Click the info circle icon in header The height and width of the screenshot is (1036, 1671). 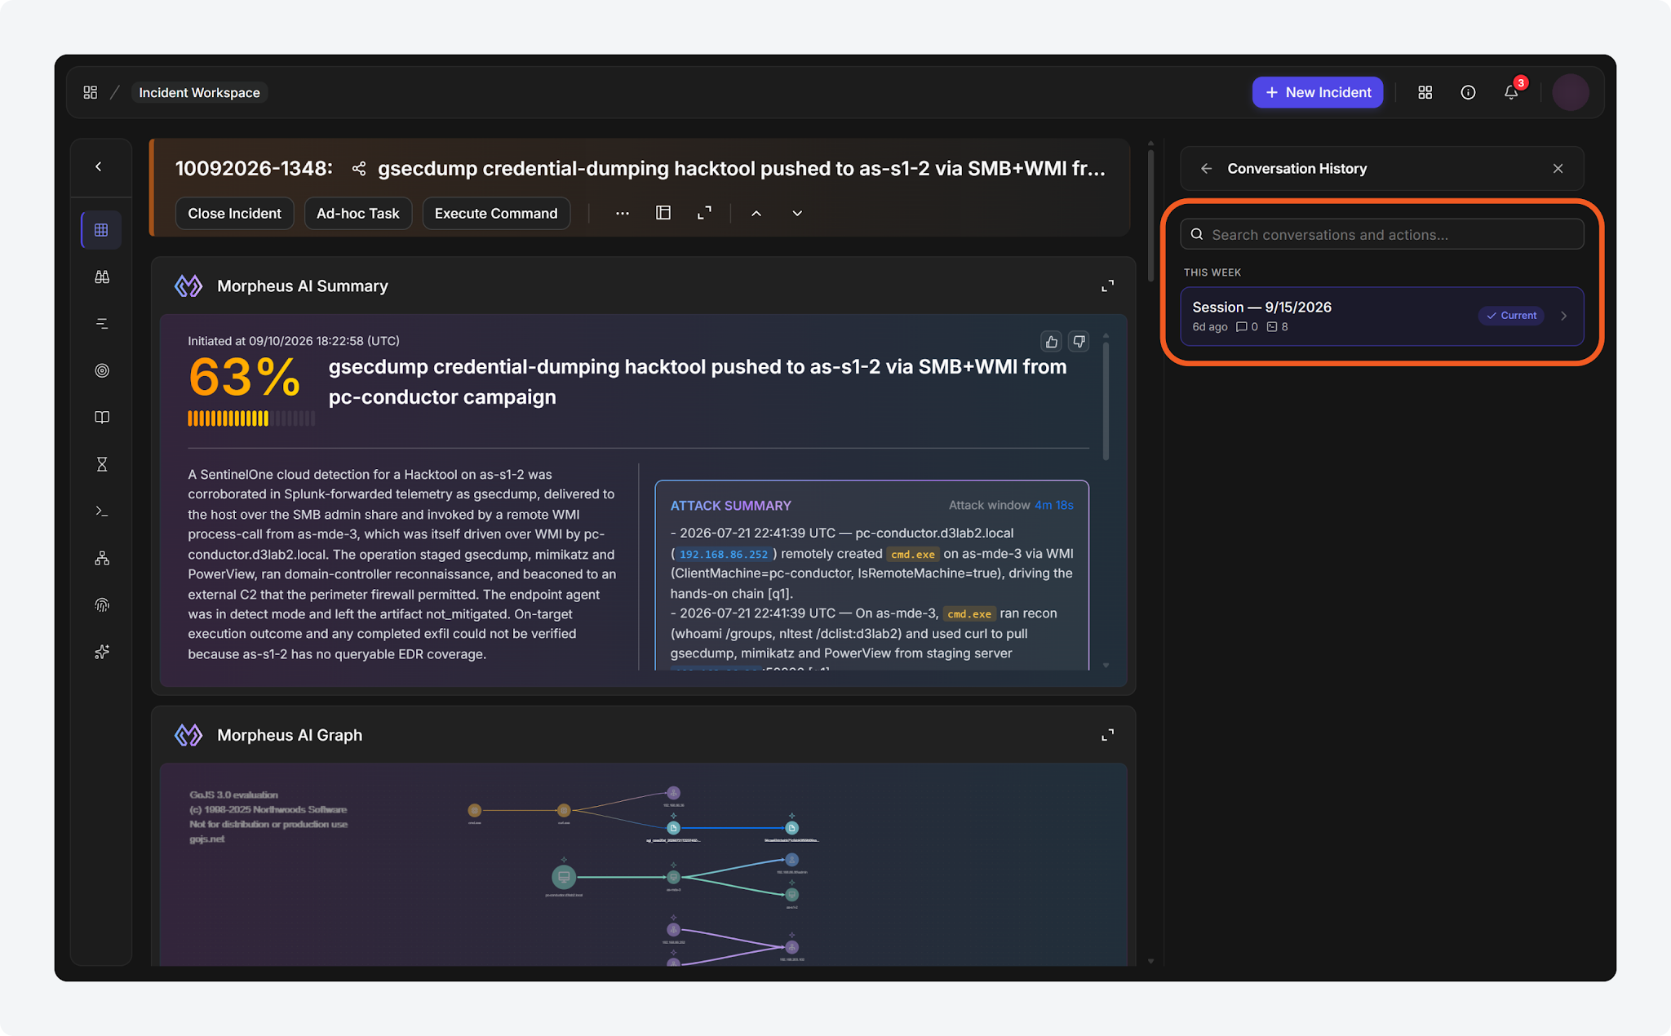click(1468, 92)
